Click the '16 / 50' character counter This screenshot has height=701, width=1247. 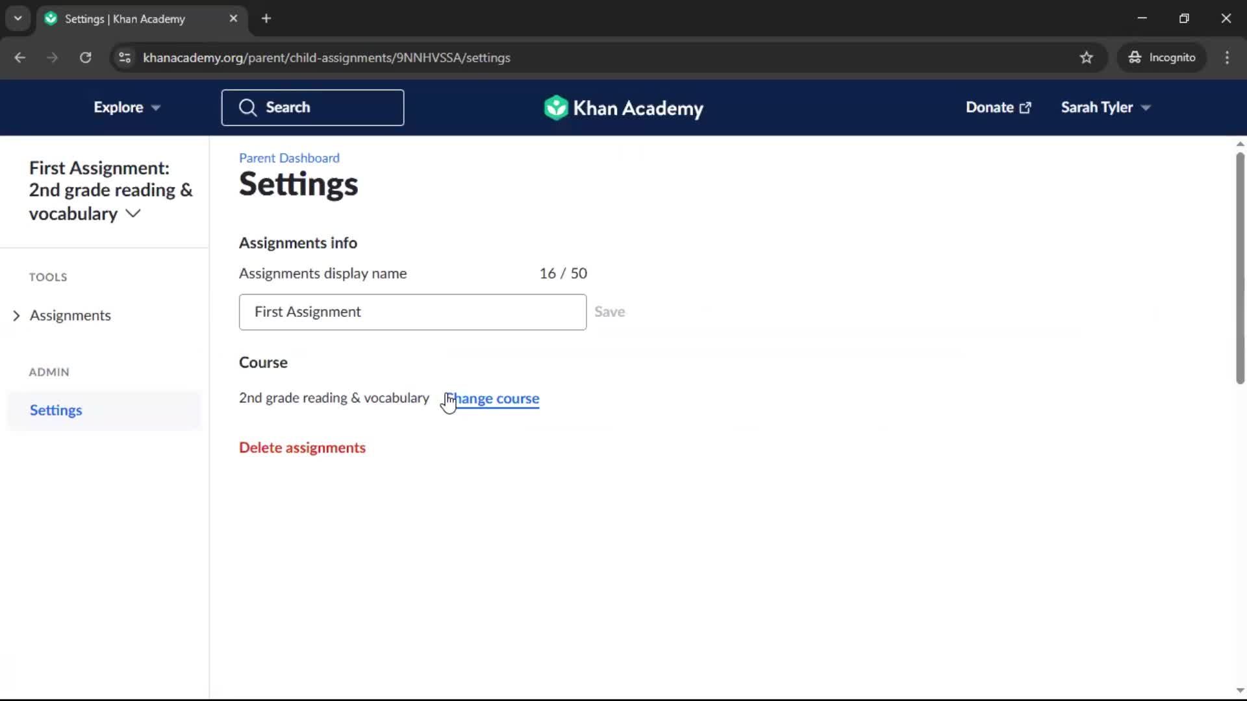(563, 273)
